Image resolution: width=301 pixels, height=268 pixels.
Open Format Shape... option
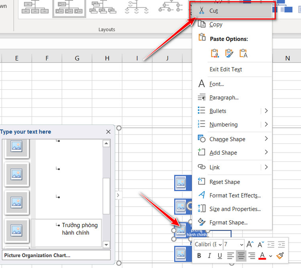pyautogui.click(x=232, y=222)
